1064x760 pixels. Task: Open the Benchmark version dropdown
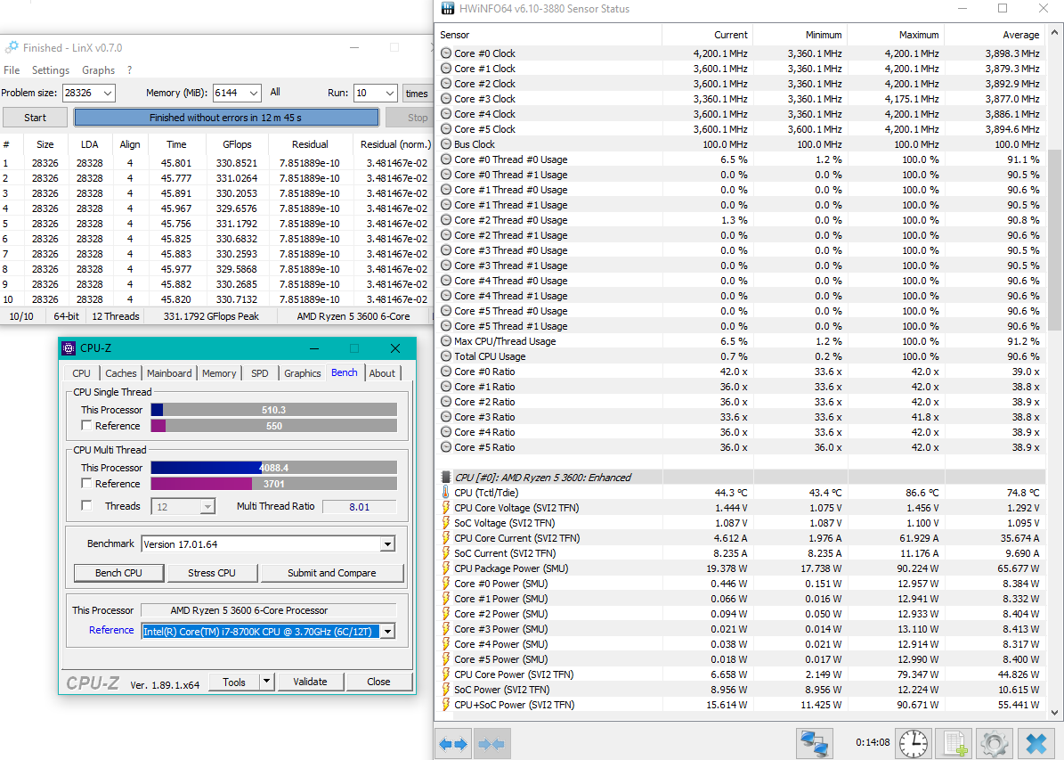386,544
